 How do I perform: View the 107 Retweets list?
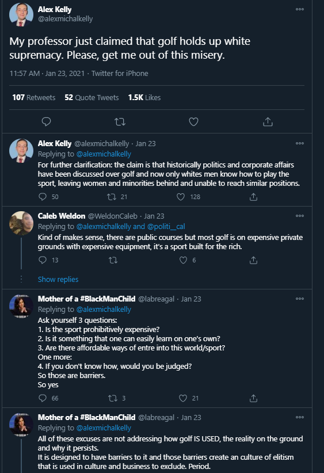click(34, 97)
